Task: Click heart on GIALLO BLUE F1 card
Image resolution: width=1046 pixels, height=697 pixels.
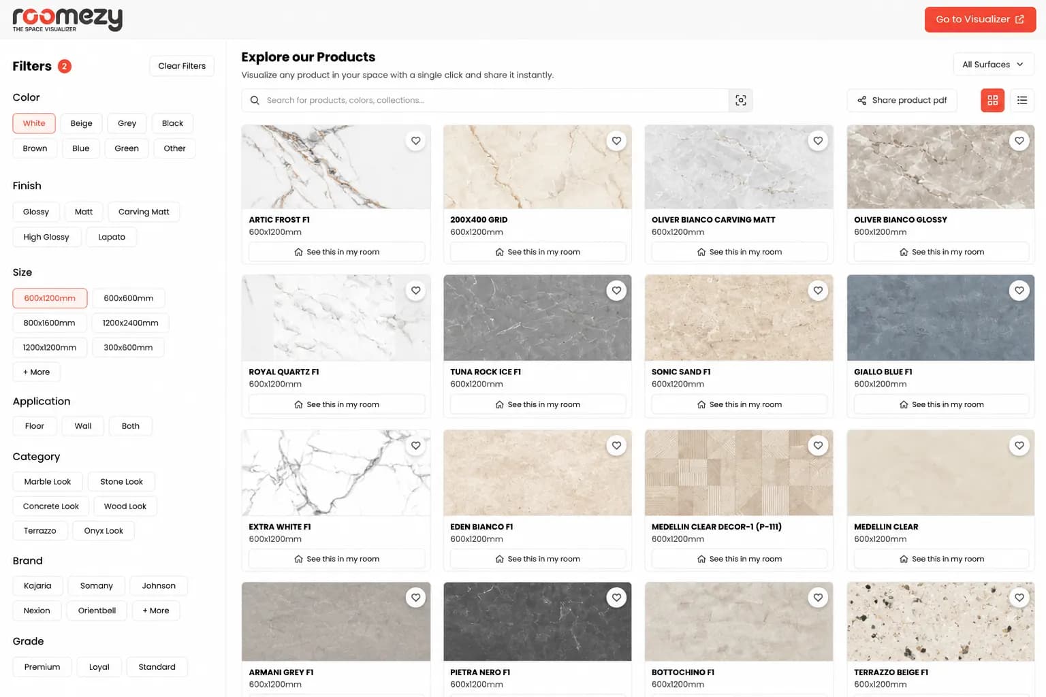Action: (x=1019, y=291)
